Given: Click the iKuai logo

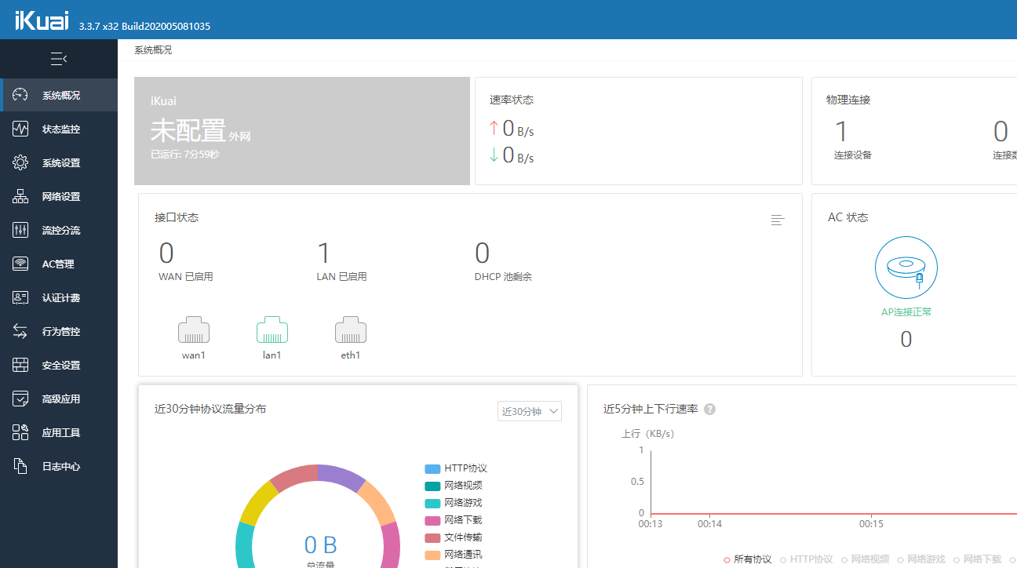Looking at the screenshot, I should click(x=42, y=21).
